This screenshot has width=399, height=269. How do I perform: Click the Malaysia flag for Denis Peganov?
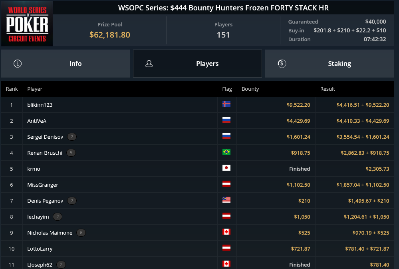click(226, 200)
